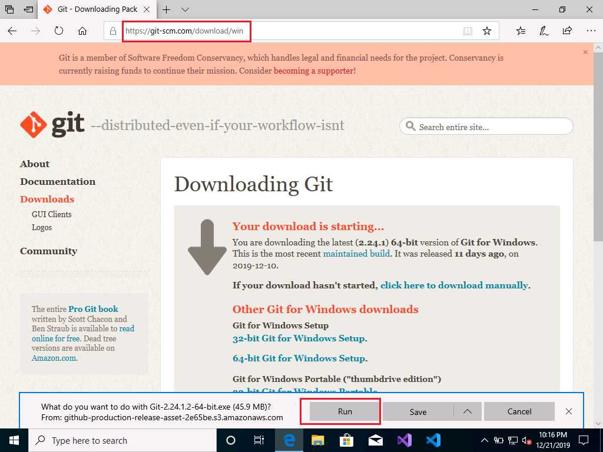Click the becoming a supporter link
This screenshot has height=452, width=603.
click(x=314, y=71)
